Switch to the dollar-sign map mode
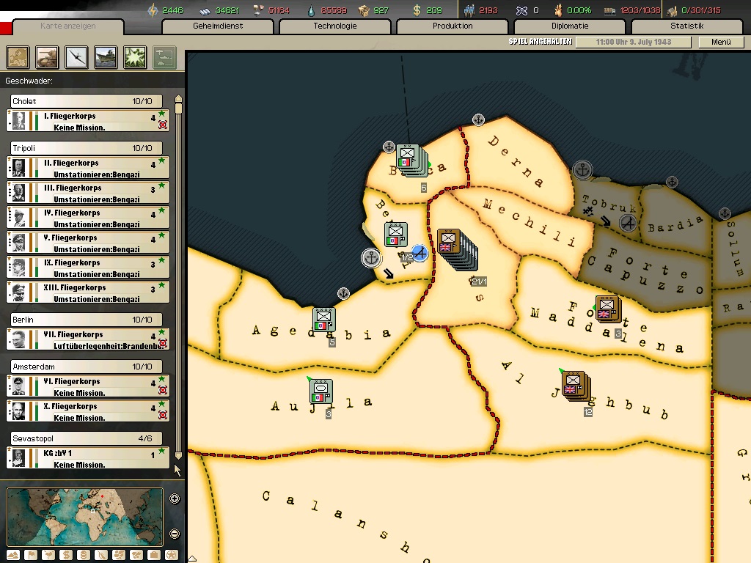Image resolution: width=751 pixels, height=563 pixels. [66, 555]
